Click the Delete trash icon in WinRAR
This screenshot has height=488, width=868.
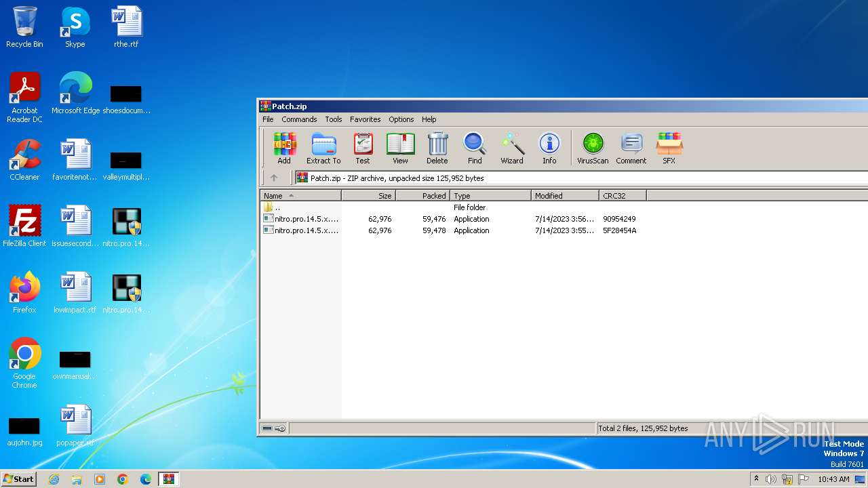(x=437, y=148)
